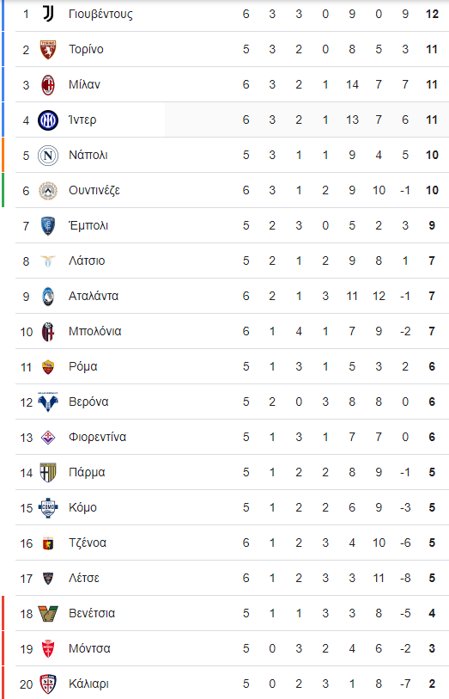Click the Parma crest icon

coord(48,472)
